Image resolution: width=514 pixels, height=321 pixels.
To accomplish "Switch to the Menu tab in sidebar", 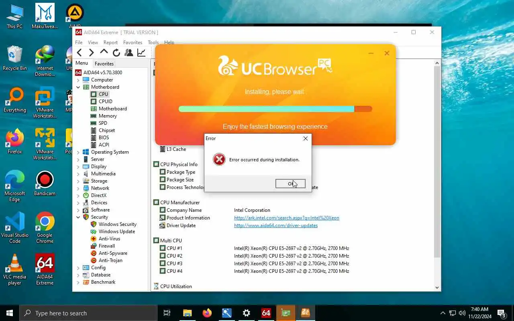I will click(82, 63).
